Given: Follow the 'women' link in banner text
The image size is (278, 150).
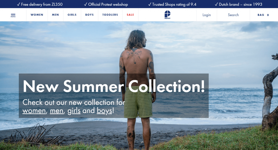Looking at the screenshot, I should [34, 111].
